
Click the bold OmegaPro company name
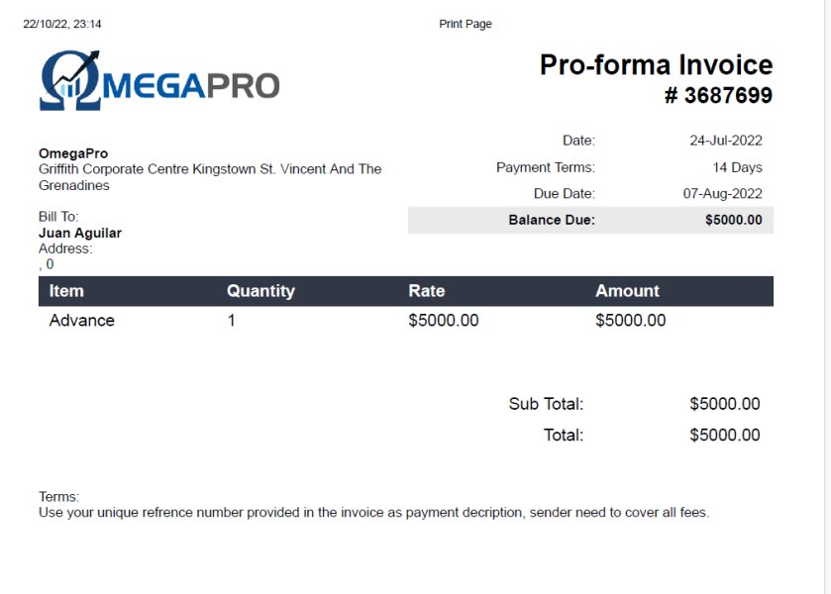click(x=73, y=153)
